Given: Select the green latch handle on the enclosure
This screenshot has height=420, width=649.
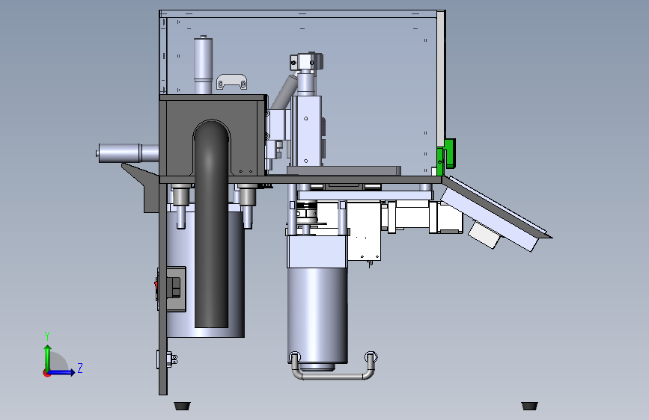Looking at the screenshot, I should [448, 154].
